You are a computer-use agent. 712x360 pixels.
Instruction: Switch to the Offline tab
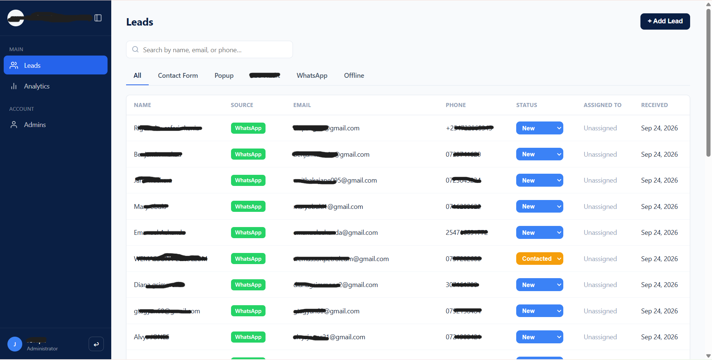coord(354,76)
